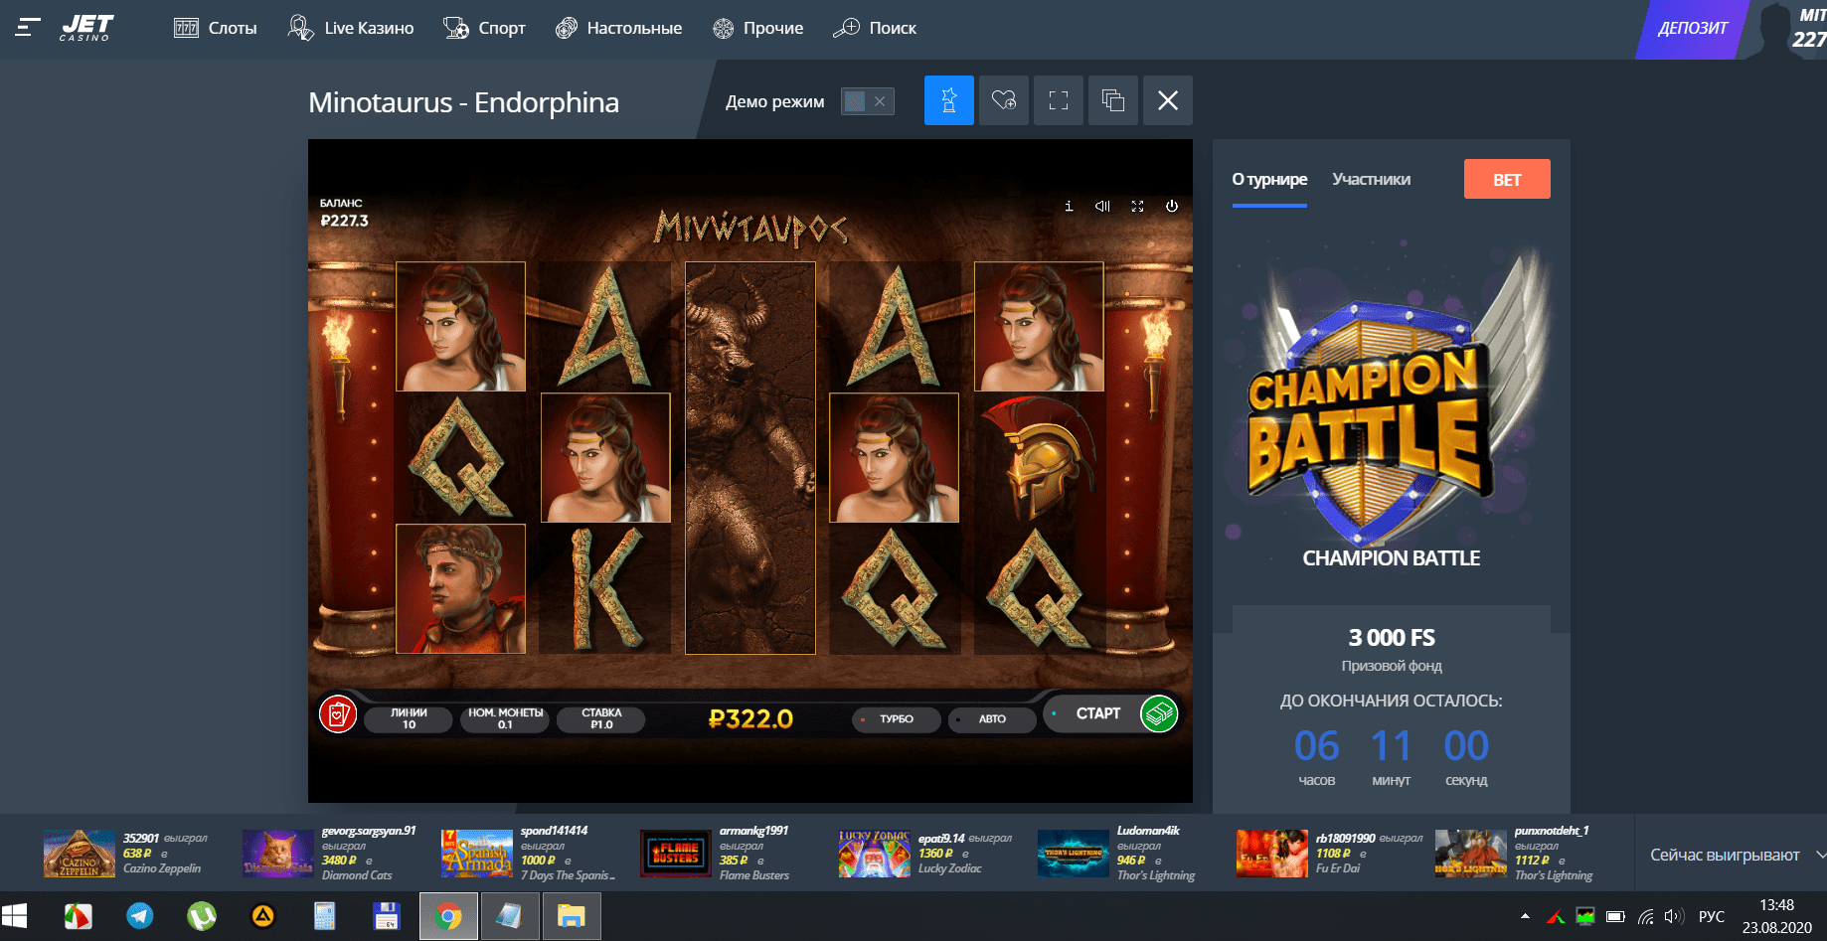Change the ЛИНИИ lines setting
1827x941 pixels.
409,718
